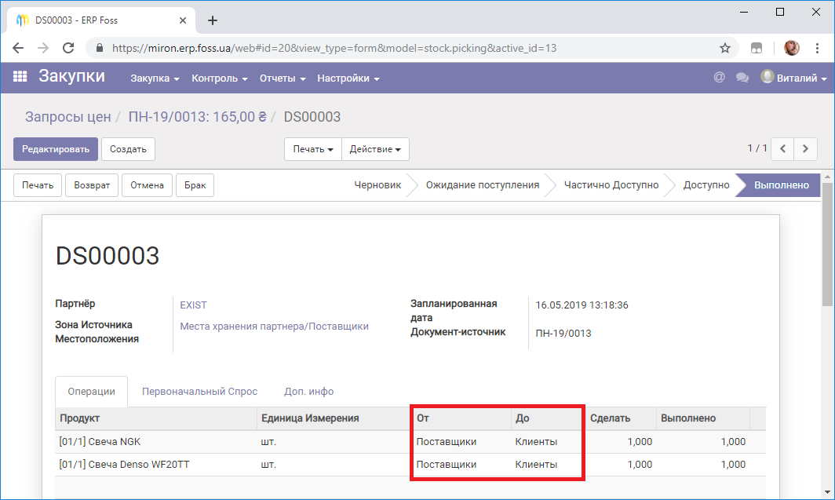Switch to the Операции tab
Viewport: 835px width, 500px height.
click(x=91, y=392)
